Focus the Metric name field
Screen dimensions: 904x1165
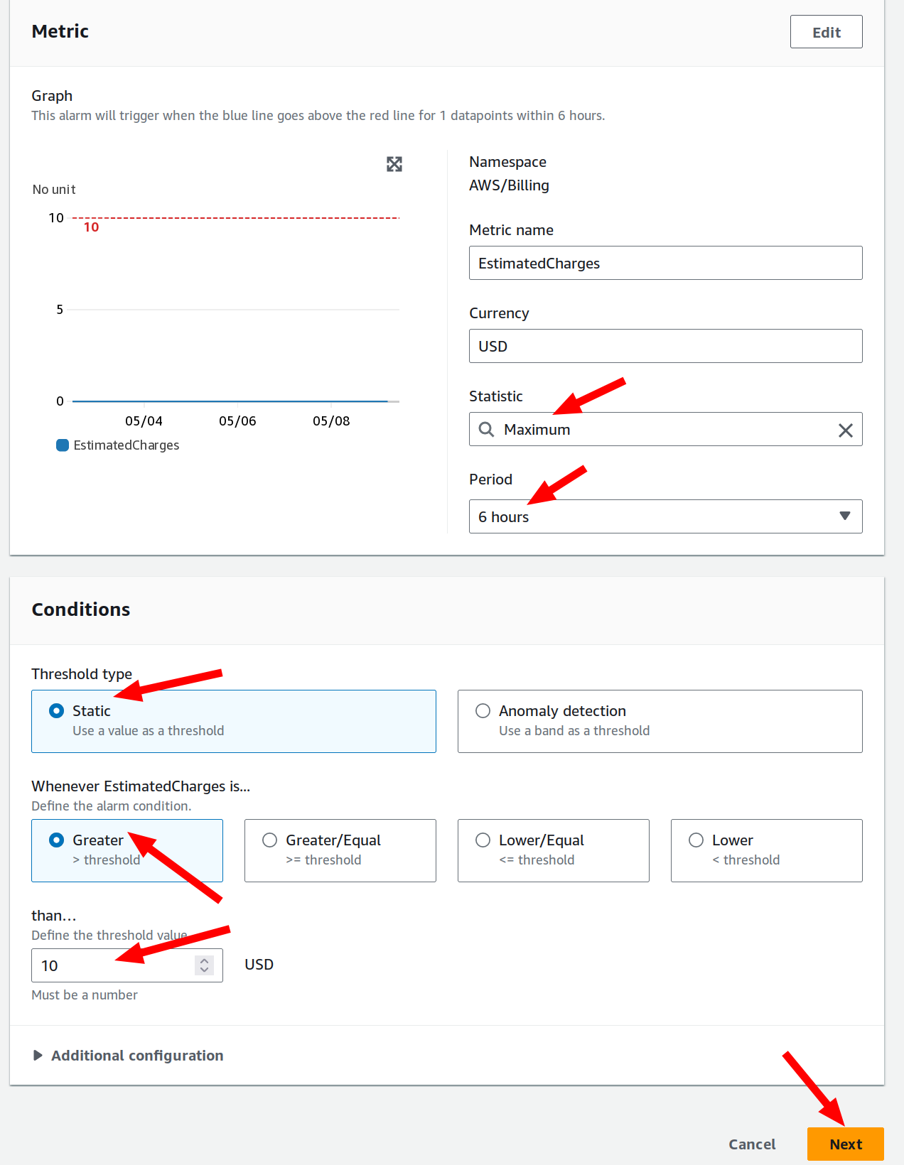[x=666, y=263]
